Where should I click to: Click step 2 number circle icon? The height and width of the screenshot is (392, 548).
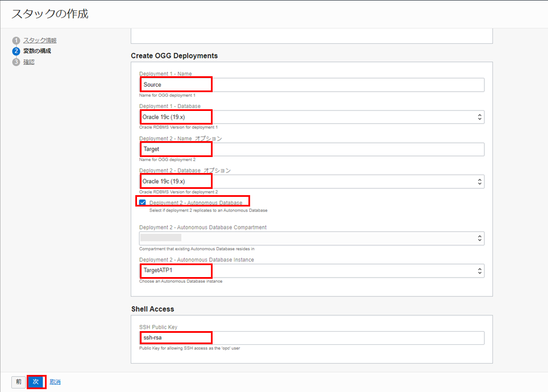coord(16,51)
